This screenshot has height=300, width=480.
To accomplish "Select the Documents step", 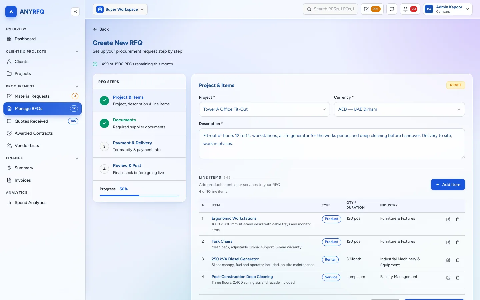I will (139, 123).
